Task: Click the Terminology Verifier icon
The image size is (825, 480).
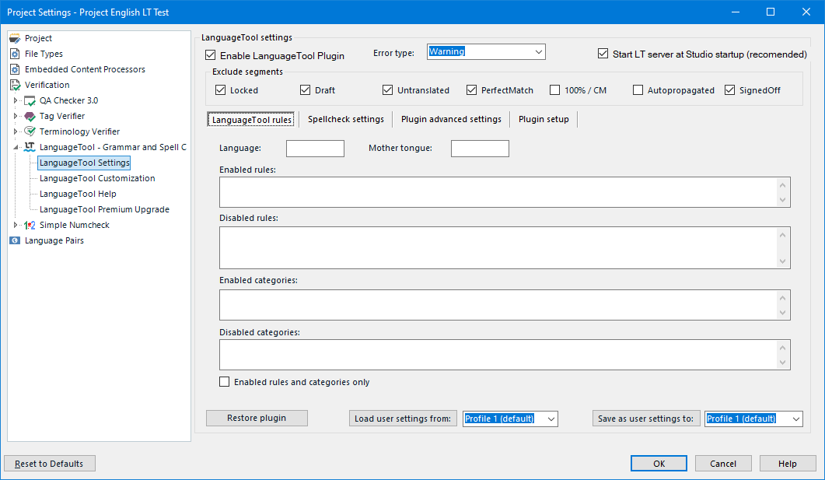Action: point(30,131)
